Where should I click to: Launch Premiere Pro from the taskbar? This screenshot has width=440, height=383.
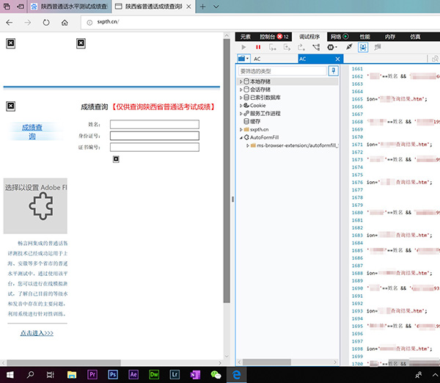click(92, 374)
